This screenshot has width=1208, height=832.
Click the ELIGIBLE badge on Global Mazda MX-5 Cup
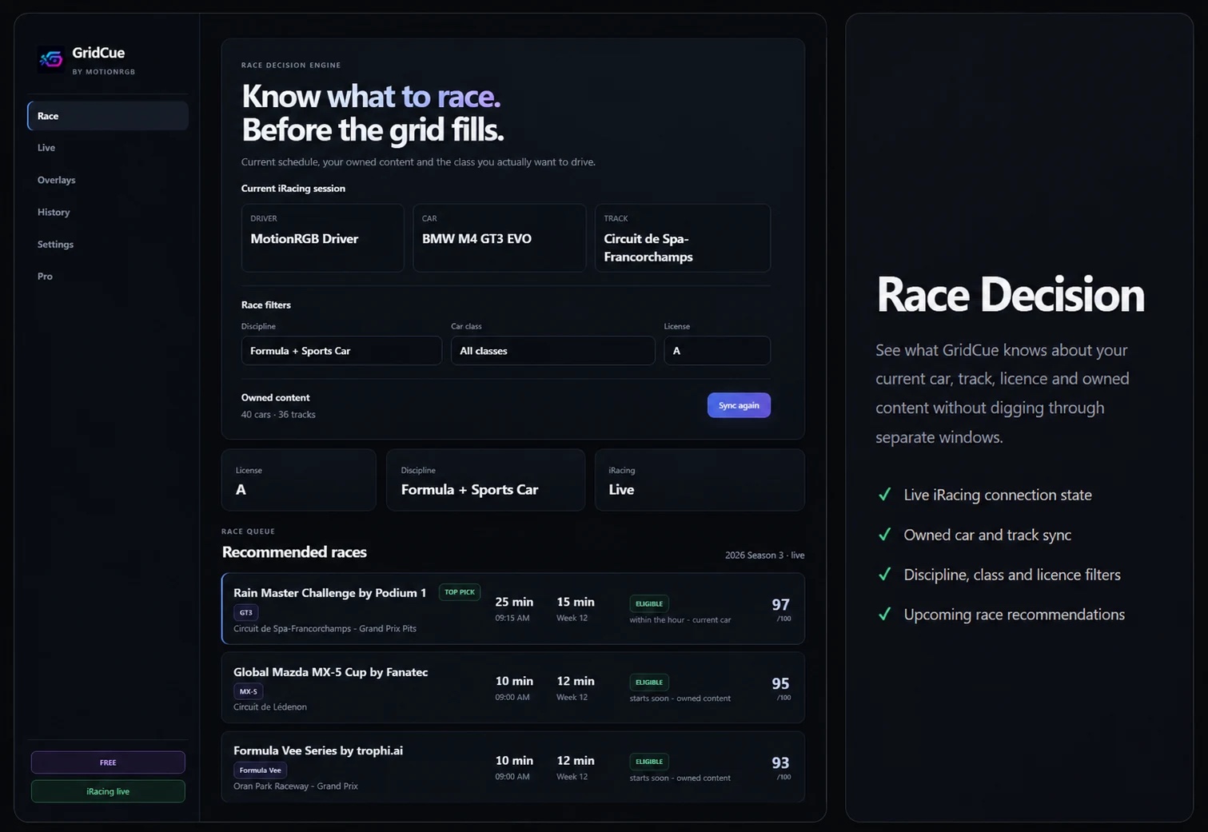coord(649,683)
